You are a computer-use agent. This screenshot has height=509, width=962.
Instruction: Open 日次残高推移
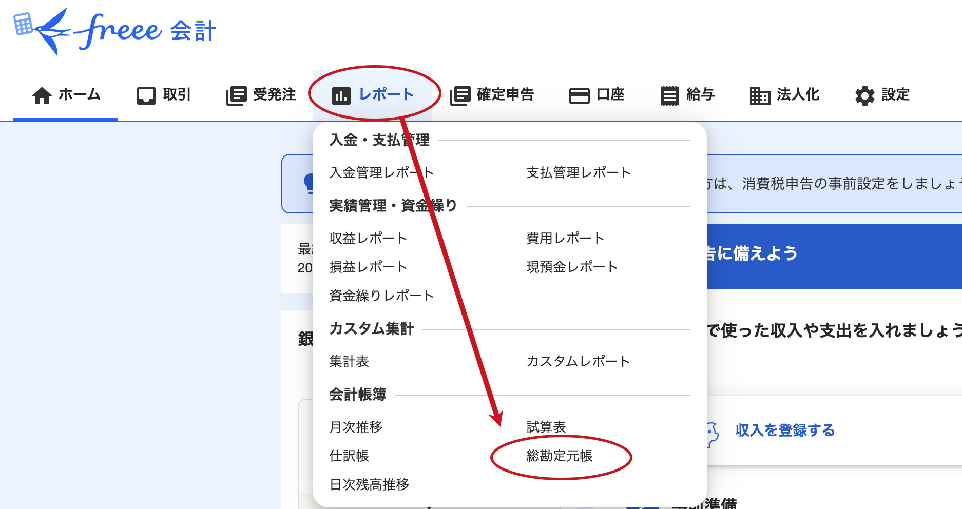coord(370,485)
